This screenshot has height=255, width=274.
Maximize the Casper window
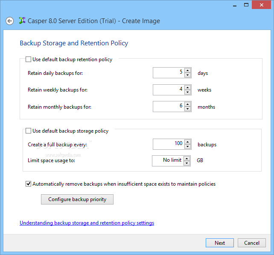(246, 5)
